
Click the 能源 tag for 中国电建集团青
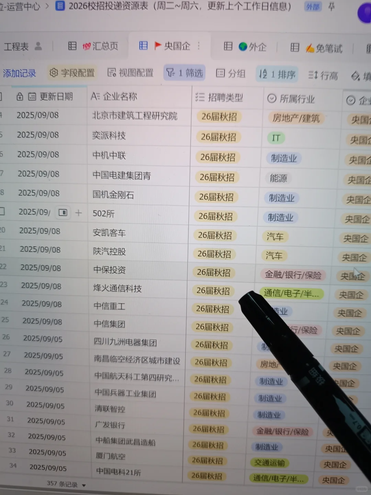coord(278,178)
